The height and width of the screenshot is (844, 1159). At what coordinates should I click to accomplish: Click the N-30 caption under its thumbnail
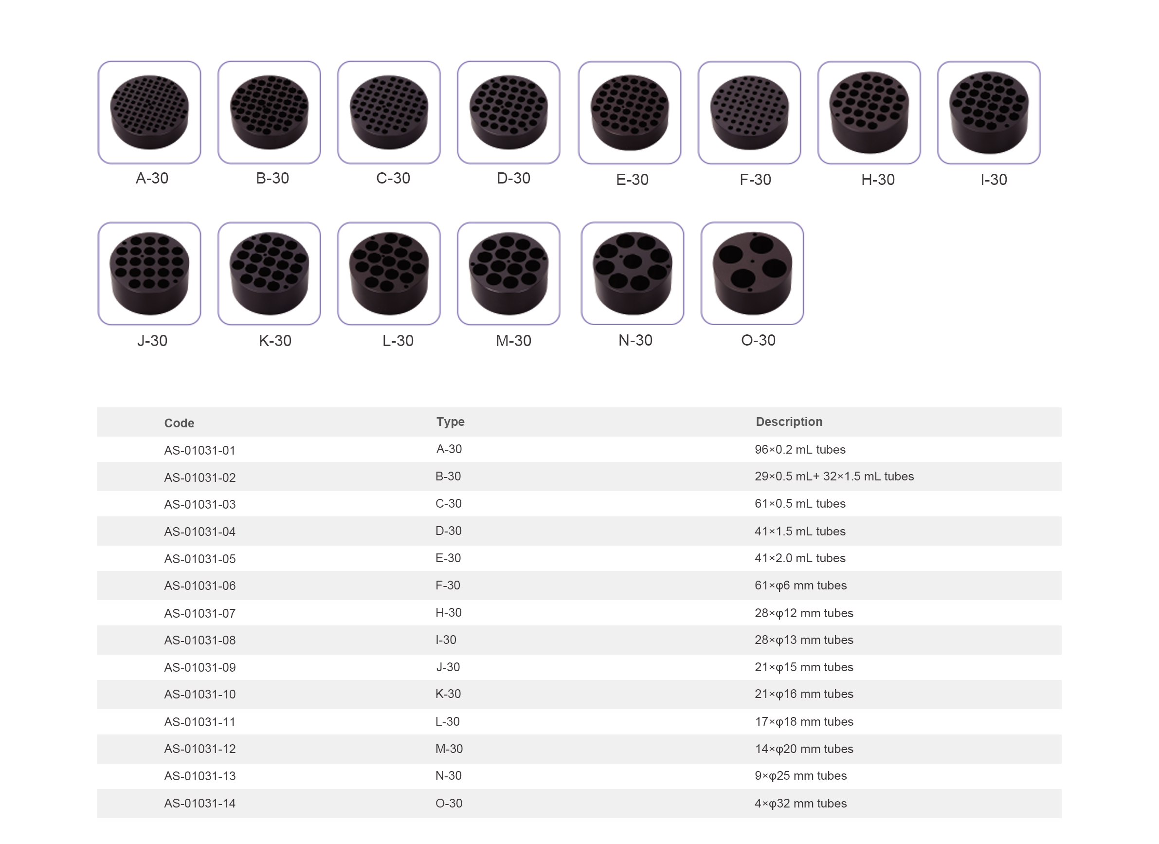click(635, 340)
